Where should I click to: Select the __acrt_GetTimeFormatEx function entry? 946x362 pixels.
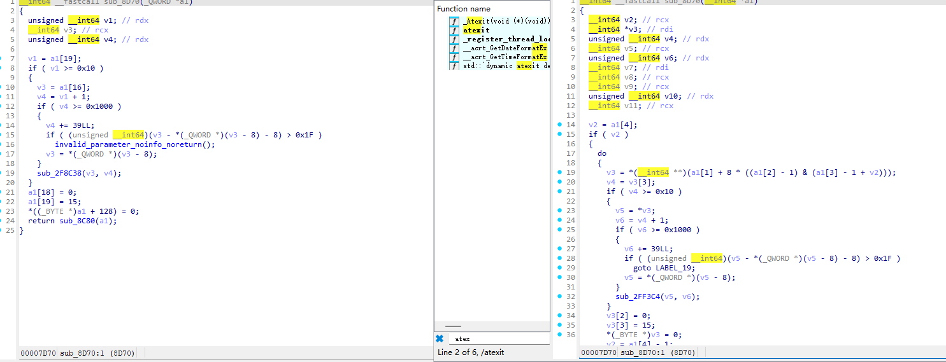[x=505, y=57]
